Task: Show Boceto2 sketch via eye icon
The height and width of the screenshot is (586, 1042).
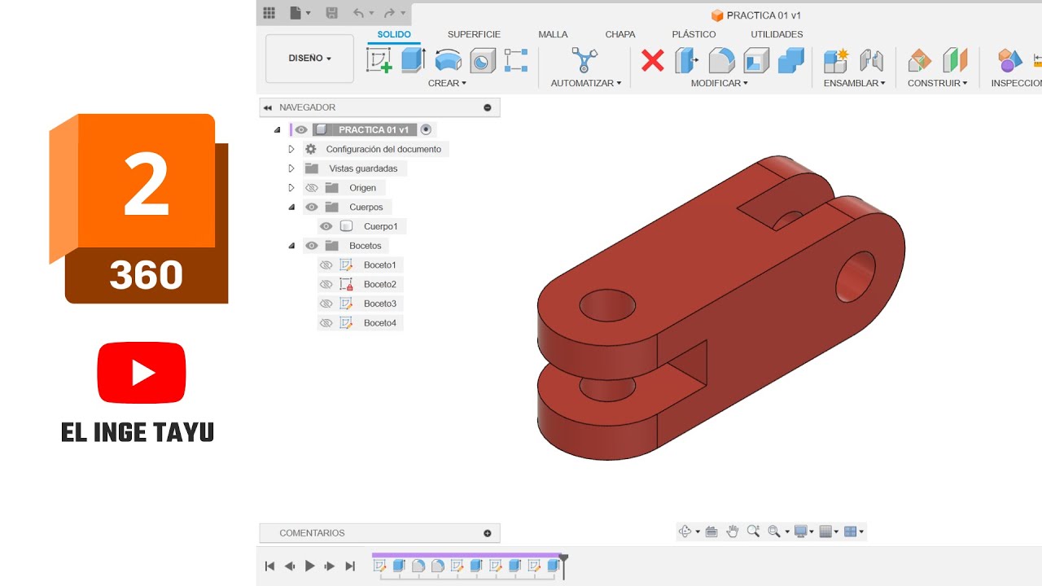Action: (326, 284)
